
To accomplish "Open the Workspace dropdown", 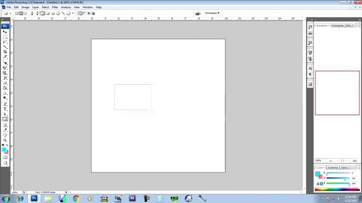I will pos(212,13).
